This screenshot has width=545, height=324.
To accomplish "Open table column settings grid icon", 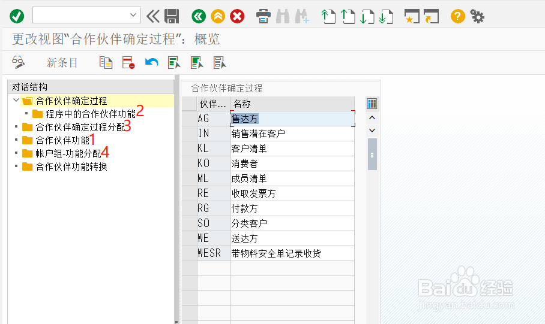I will [372, 104].
